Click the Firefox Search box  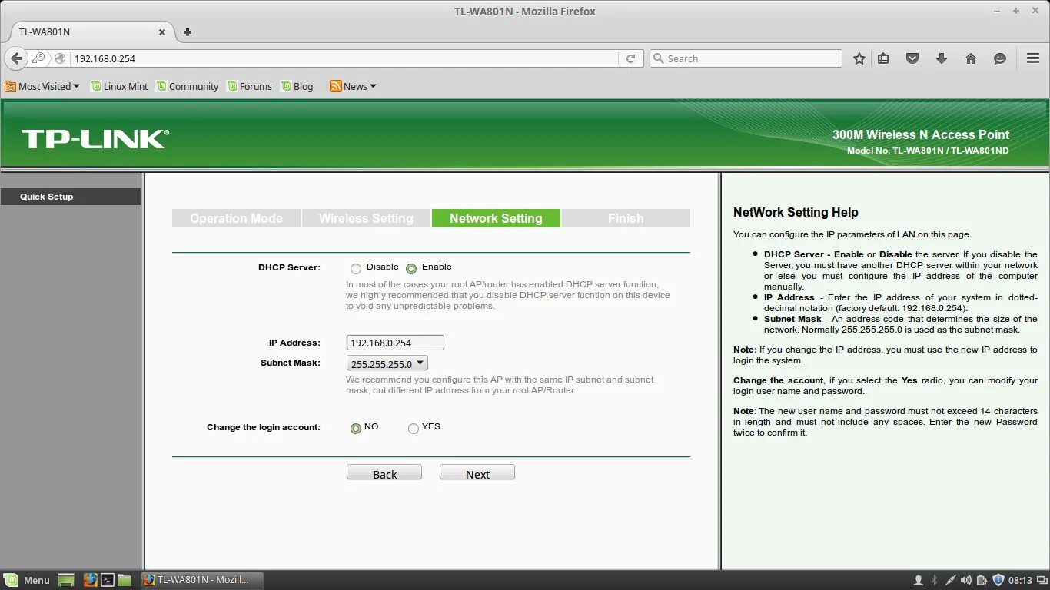tap(746, 58)
